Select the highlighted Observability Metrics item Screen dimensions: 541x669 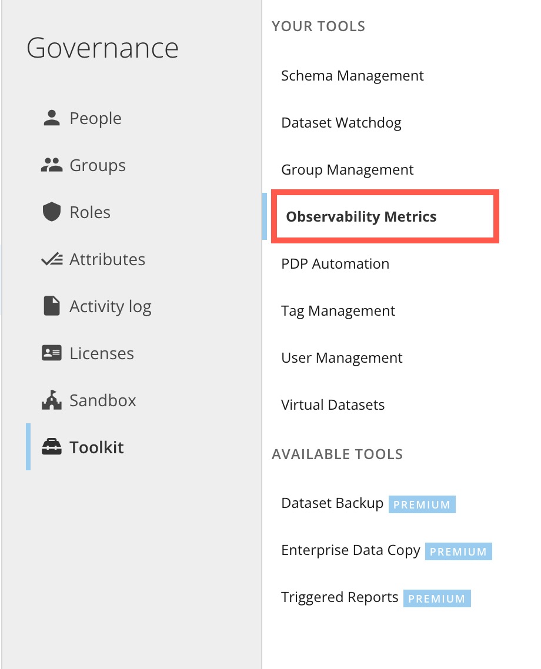click(x=361, y=217)
